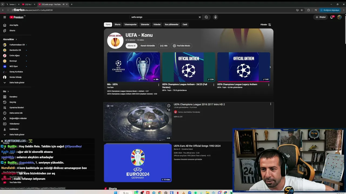Viewport: 346px width, 194px height.
Task: Expand subscriptions with Daha fazla göster under Serdar Gökalp
Action: [17, 82]
